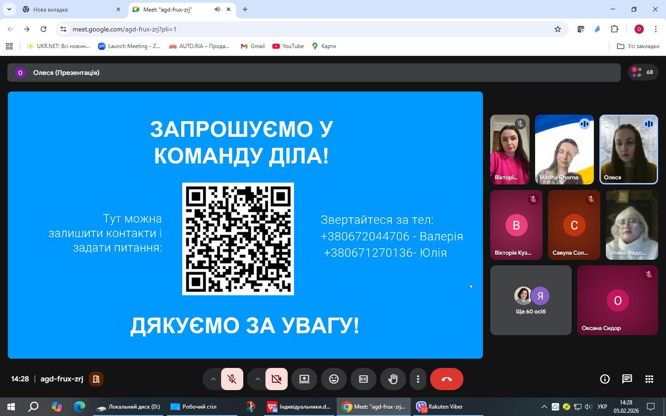This screenshot has width=666, height=416.
Task: Turn on the camera
Action: 276,379
